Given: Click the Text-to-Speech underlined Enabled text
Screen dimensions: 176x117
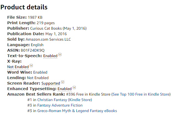Looking at the screenshot, I should (x=50, y=56).
